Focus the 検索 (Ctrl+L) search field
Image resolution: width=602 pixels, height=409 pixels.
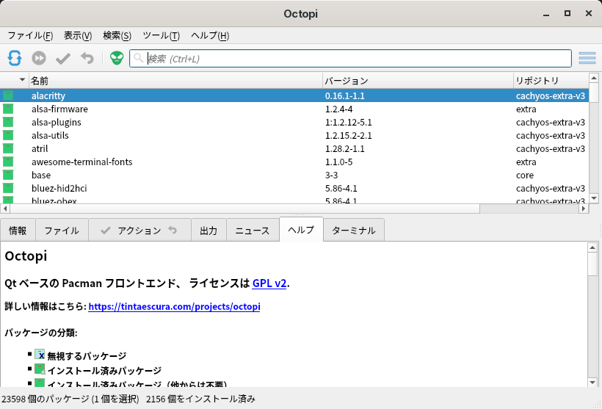point(350,58)
